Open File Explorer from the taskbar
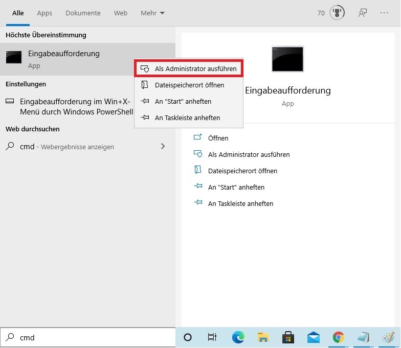 coord(263,337)
